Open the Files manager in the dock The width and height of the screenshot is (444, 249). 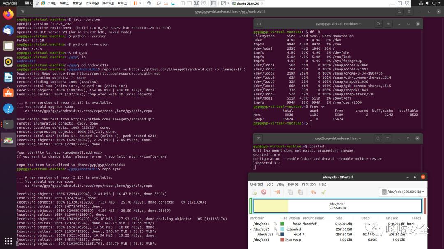pos(8,46)
